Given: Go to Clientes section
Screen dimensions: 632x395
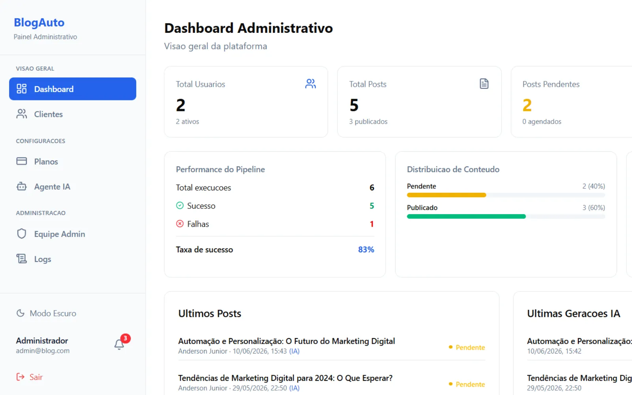Looking at the screenshot, I should (x=73, y=114).
